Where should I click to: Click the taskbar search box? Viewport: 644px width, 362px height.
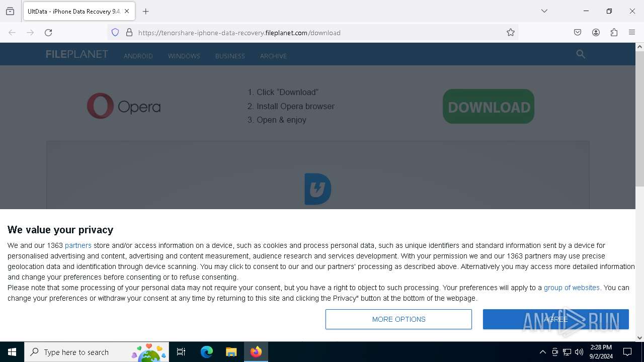pos(97,352)
